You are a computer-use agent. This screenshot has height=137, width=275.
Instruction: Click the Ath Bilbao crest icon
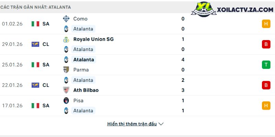tap(66, 90)
